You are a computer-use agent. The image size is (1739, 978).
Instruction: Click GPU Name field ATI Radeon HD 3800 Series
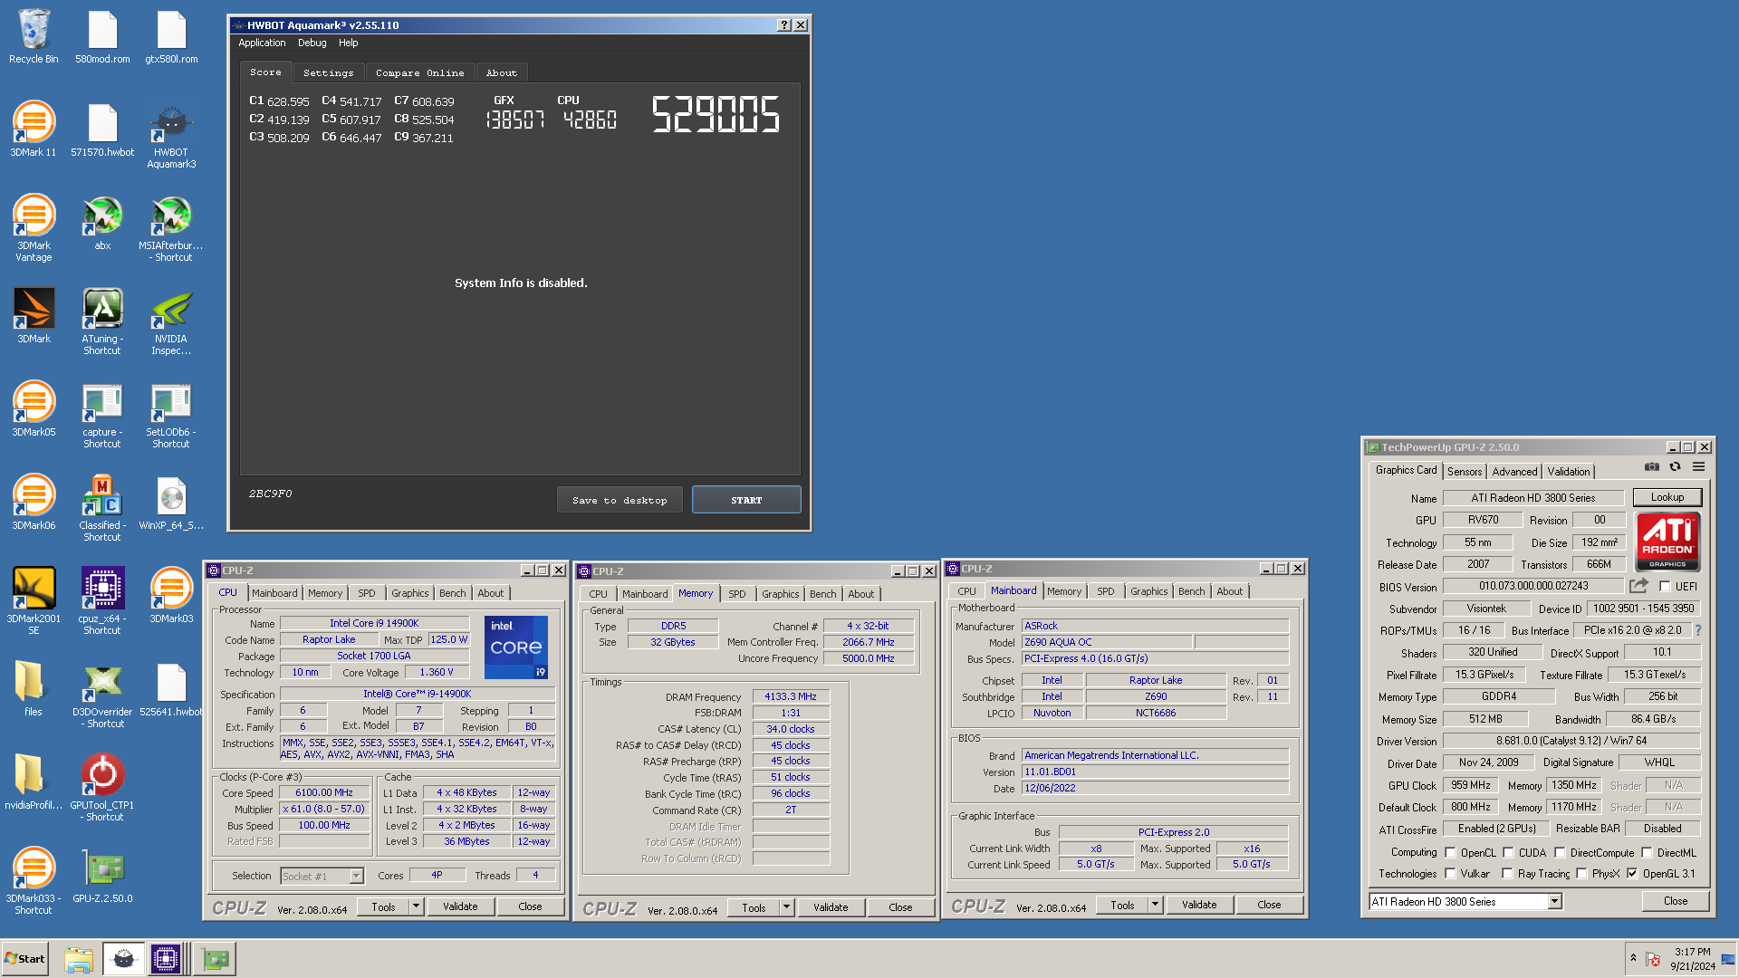(1532, 497)
